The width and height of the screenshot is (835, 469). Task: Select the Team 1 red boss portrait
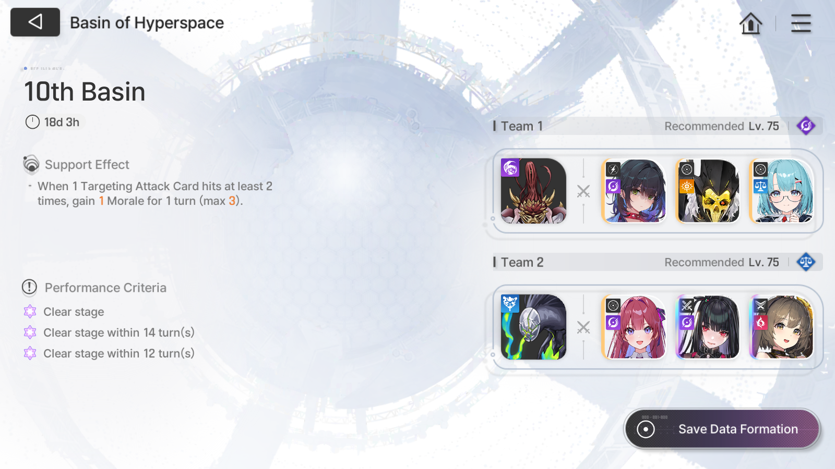533,191
